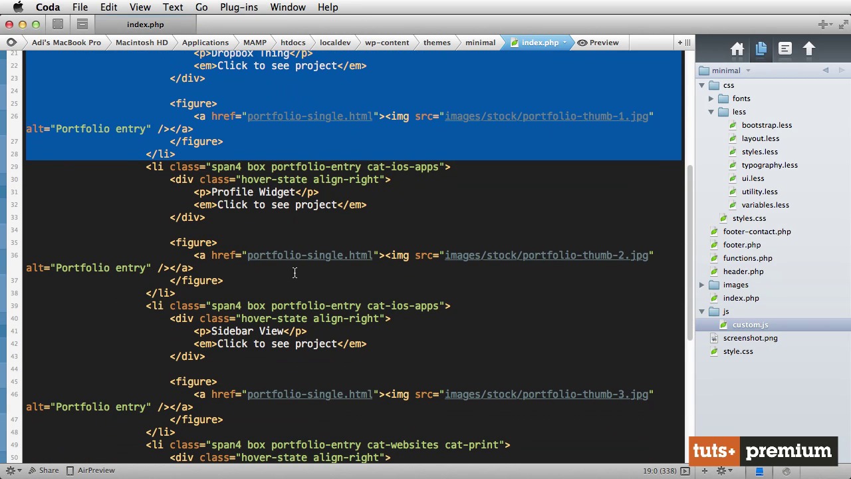Collapse the js folder
Viewport: 851px width, 479px height.
(701, 311)
